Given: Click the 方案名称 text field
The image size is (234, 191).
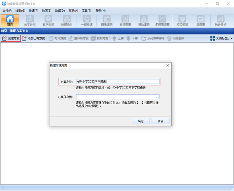Looking at the screenshot, I should point(118,81).
